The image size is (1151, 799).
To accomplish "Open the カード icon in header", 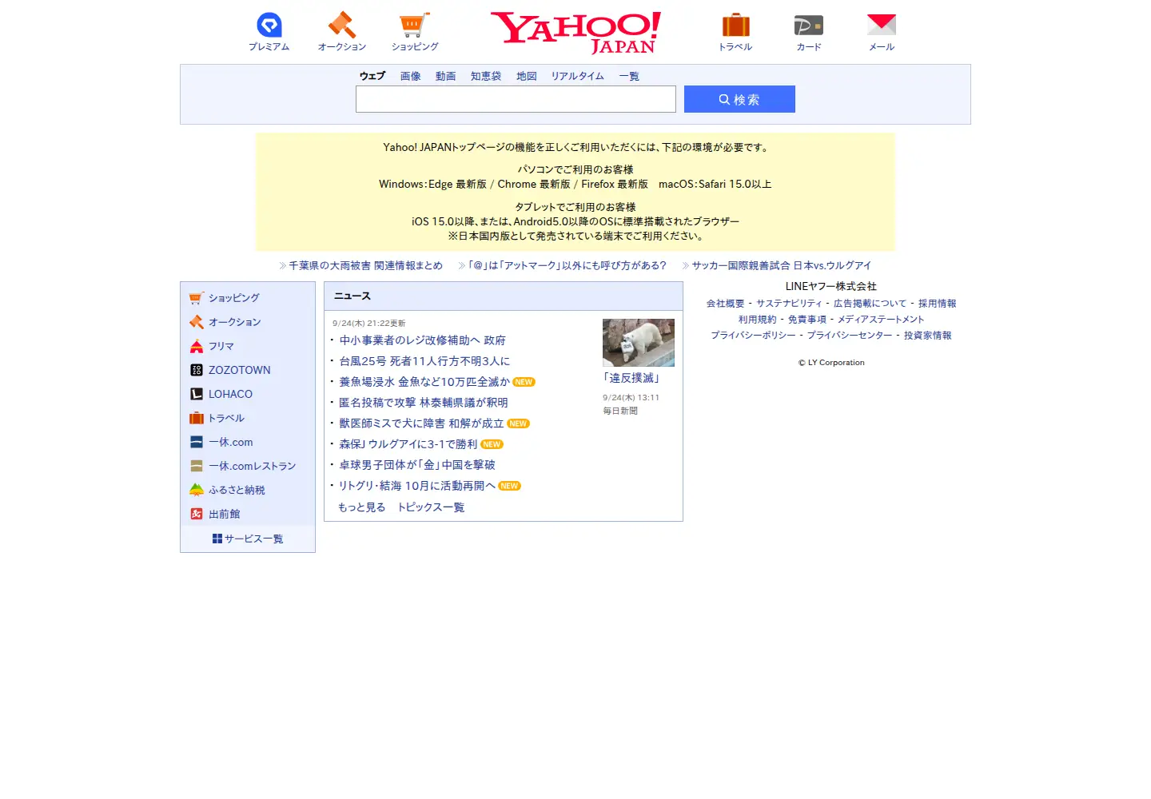I will click(809, 25).
